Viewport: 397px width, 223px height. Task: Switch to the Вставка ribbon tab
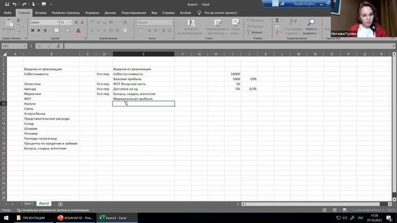click(x=40, y=12)
